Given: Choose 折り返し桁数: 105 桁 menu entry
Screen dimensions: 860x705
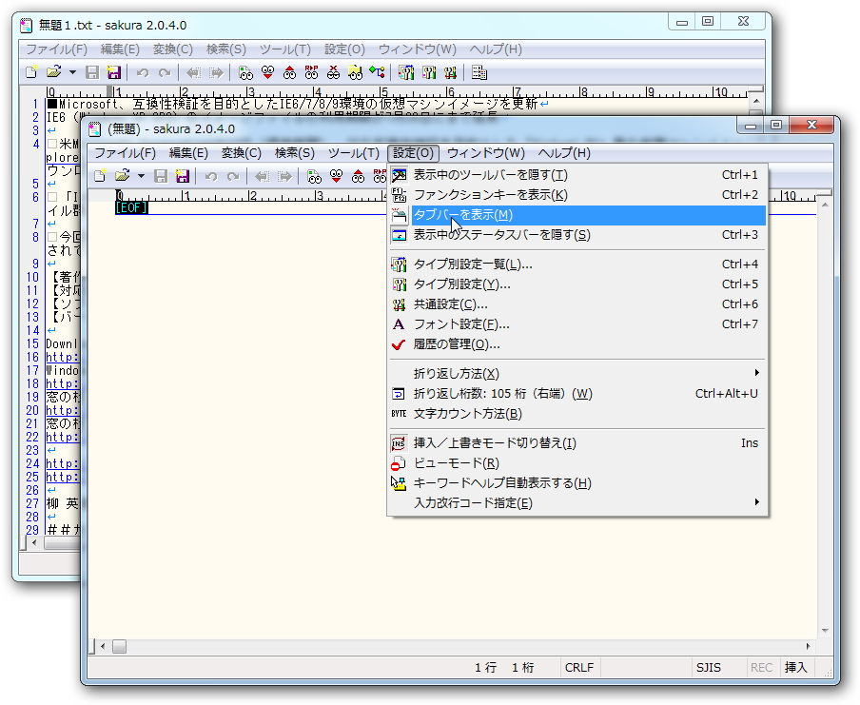Looking at the screenshot, I should pos(577,394).
